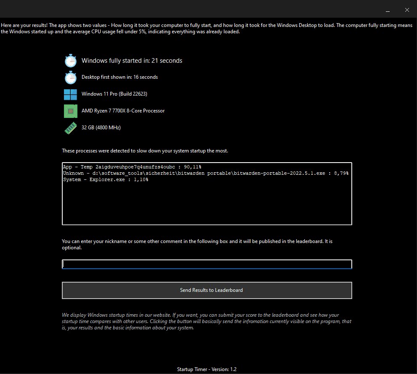
Task: Select the 'Windows fully started in: 21 seconds' text
Action: 132,61
